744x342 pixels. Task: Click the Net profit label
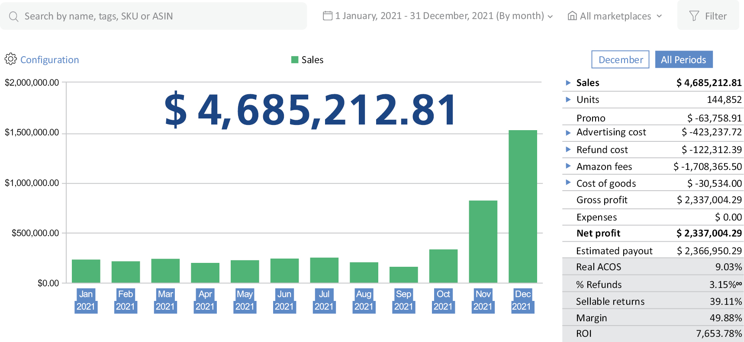point(598,233)
